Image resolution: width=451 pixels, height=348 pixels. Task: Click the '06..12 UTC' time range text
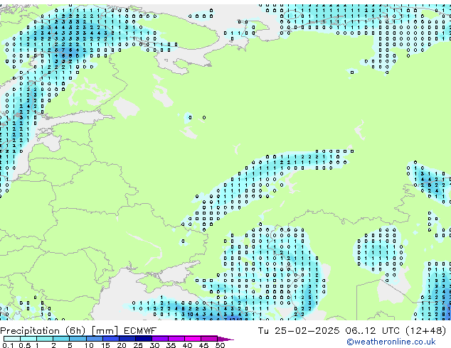[373, 331]
